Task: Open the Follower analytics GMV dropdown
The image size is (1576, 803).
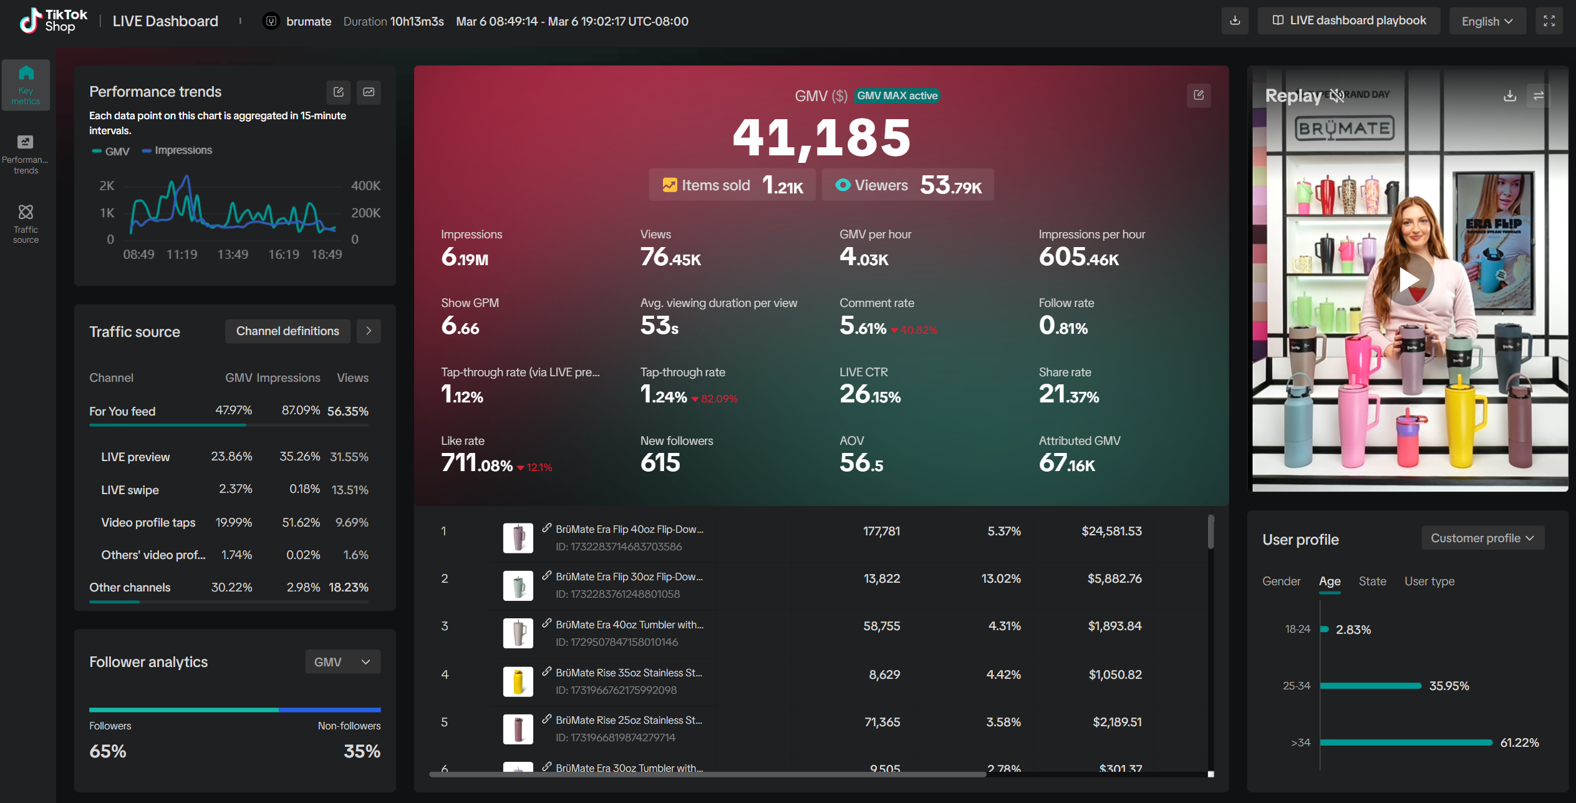Action: 342,662
